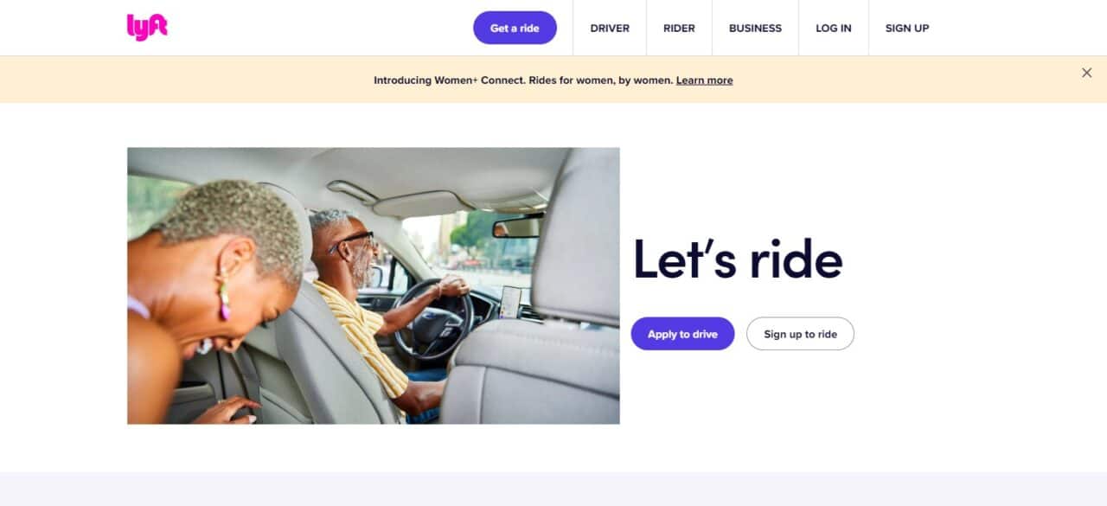Click the Let's ride heading

(738, 259)
